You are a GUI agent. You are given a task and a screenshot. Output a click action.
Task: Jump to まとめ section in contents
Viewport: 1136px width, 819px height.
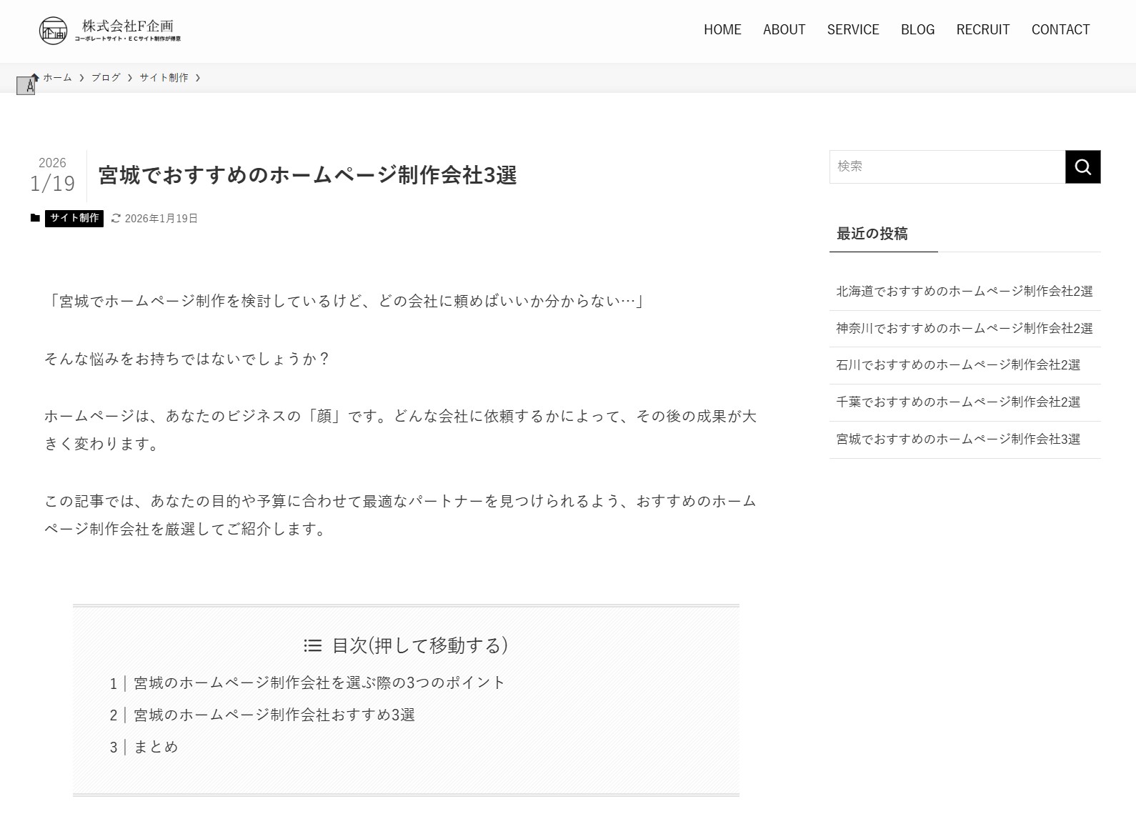(156, 747)
